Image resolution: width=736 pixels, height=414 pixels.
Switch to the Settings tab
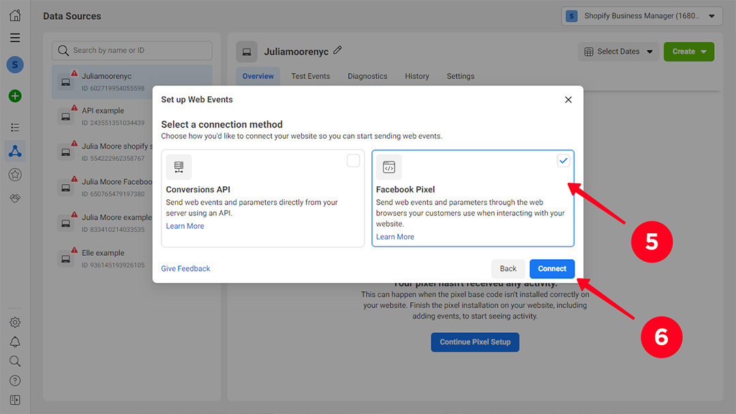(x=461, y=76)
